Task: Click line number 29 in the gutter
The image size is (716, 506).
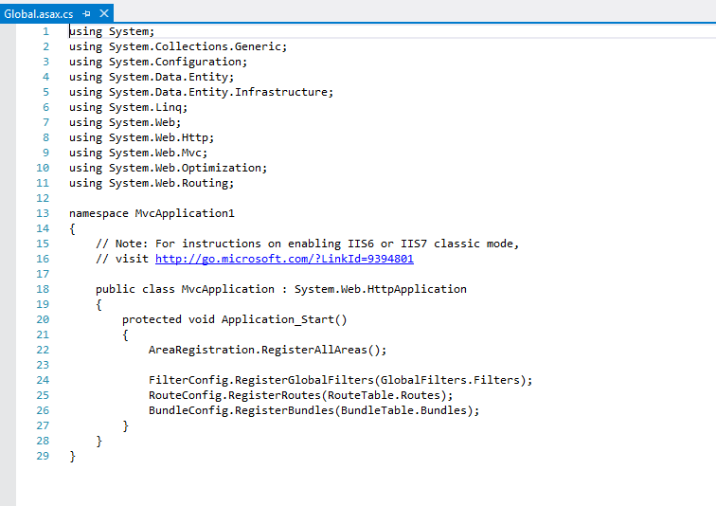Action: coord(43,456)
